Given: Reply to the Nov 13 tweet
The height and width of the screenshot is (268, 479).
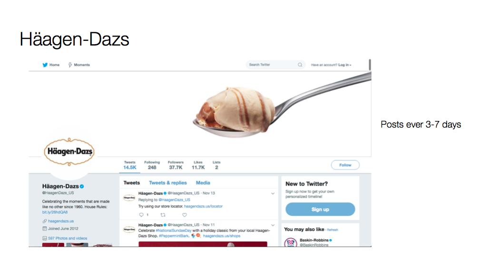Looking at the screenshot, I should point(141,215).
